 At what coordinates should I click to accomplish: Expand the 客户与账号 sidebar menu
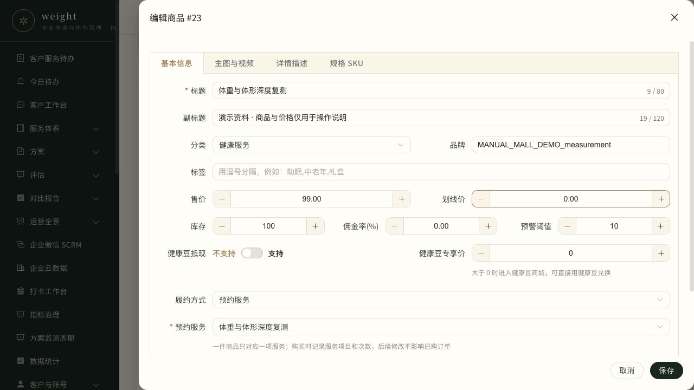coord(96,385)
